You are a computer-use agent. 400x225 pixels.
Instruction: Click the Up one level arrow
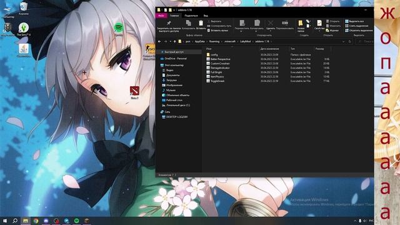(x=175, y=41)
